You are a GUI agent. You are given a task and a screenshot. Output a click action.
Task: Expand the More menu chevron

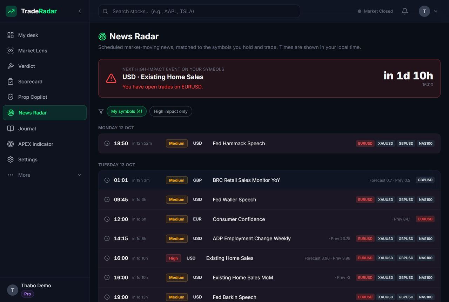80,175
